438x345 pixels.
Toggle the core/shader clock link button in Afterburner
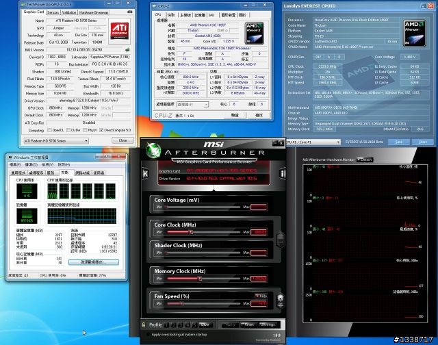(x=280, y=240)
